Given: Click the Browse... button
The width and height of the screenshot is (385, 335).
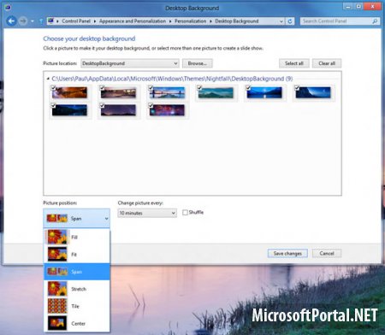Looking at the screenshot, I should click(x=198, y=63).
